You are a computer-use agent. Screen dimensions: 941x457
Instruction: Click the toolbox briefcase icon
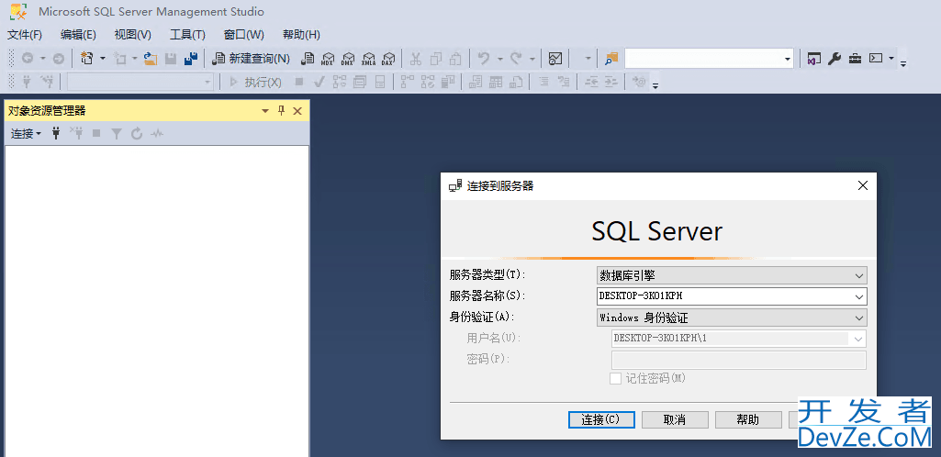coord(855,59)
